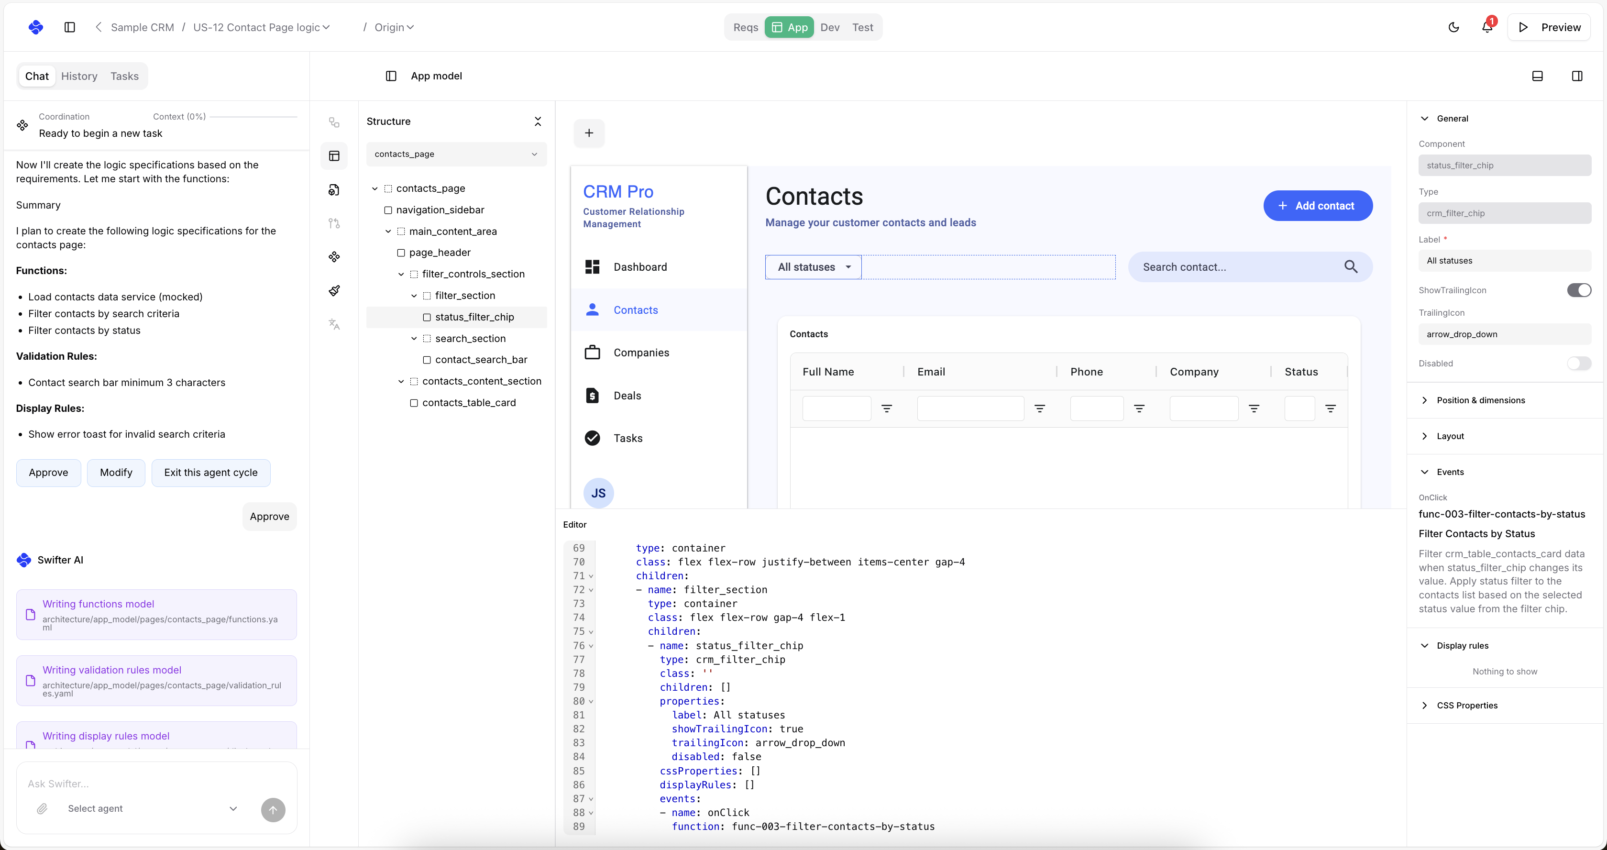The image size is (1607, 850).
Task: Click search magnifier in contact search
Action: [1351, 267]
